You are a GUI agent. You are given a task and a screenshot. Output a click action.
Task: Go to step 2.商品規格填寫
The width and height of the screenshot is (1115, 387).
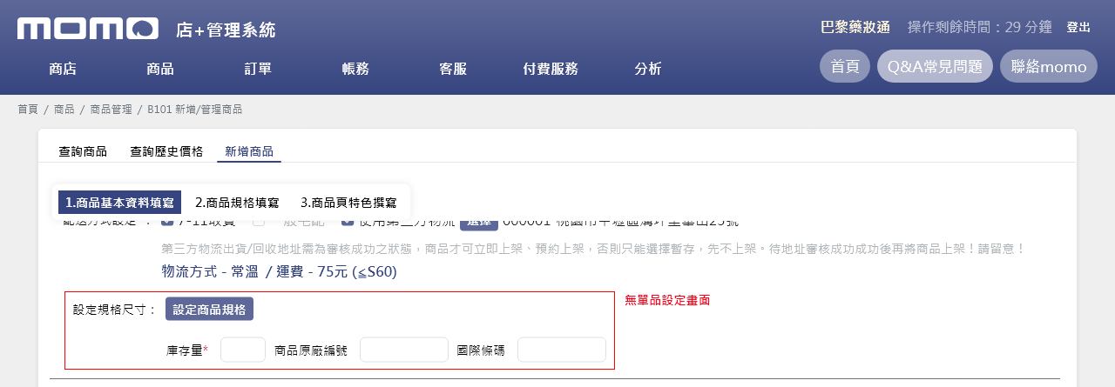[x=237, y=203]
